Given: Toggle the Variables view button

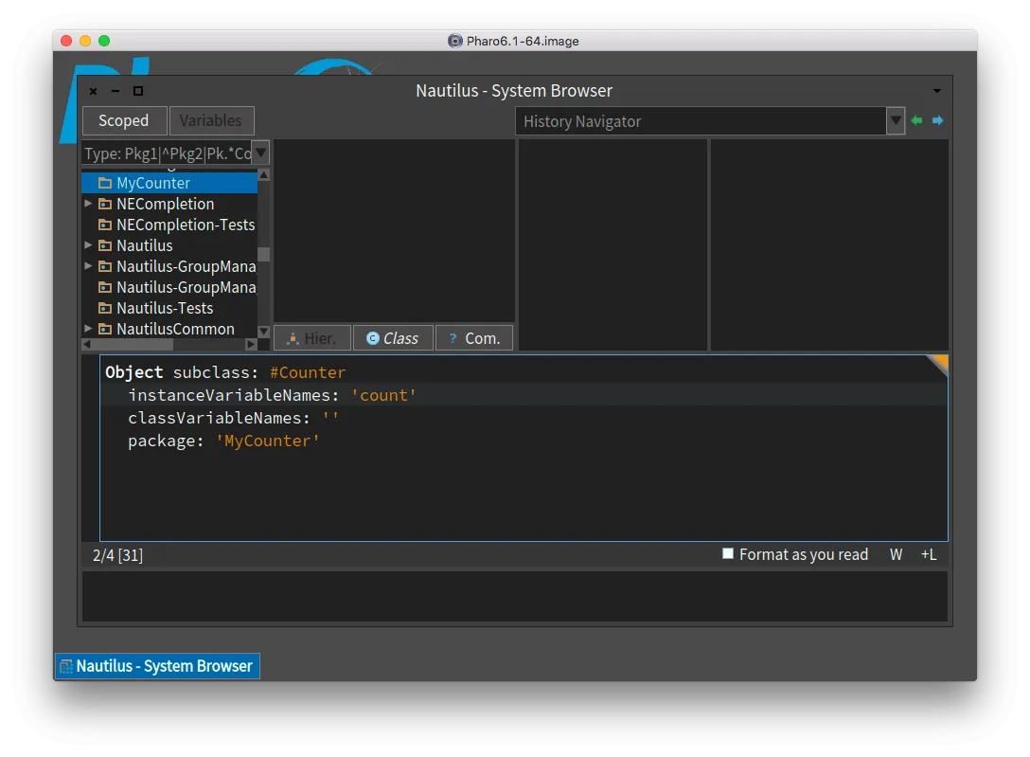Looking at the screenshot, I should pos(211,121).
